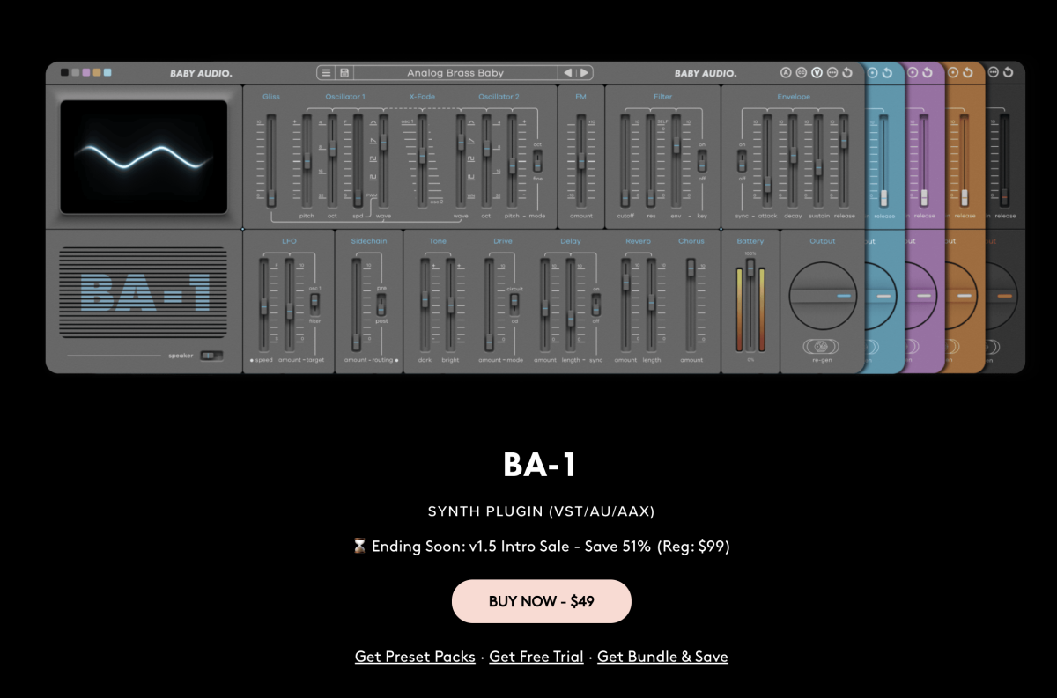Click the circled A icon in header

(787, 73)
